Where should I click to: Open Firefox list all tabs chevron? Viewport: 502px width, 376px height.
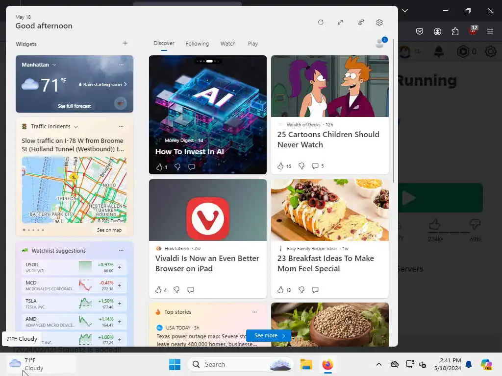(x=405, y=11)
